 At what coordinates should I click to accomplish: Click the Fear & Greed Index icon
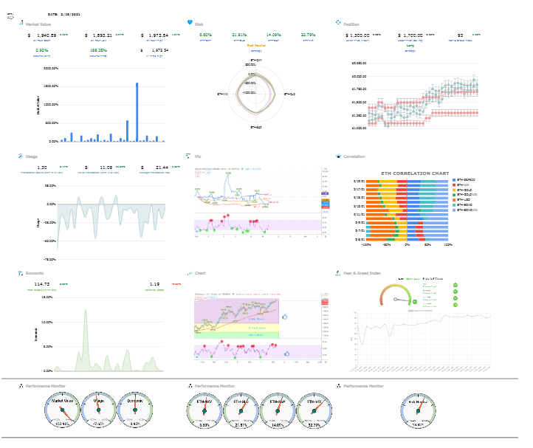tap(338, 273)
